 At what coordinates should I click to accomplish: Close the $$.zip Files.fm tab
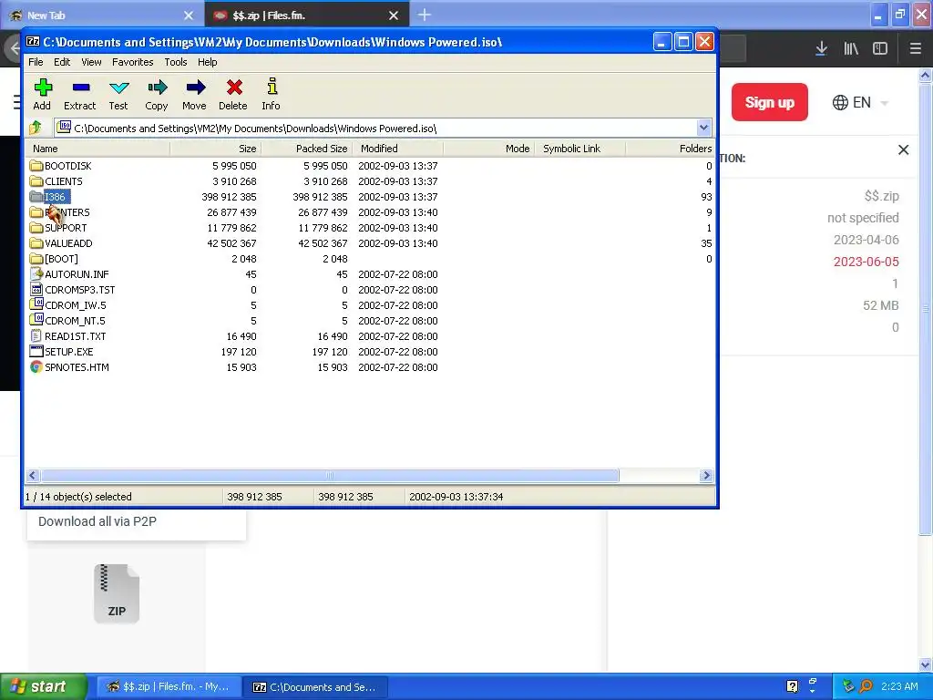(x=394, y=15)
